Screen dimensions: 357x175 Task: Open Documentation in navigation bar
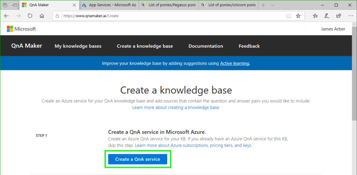pyautogui.click(x=206, y=46)
